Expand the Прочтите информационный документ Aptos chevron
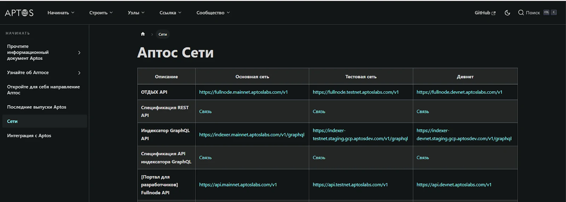 79,52
